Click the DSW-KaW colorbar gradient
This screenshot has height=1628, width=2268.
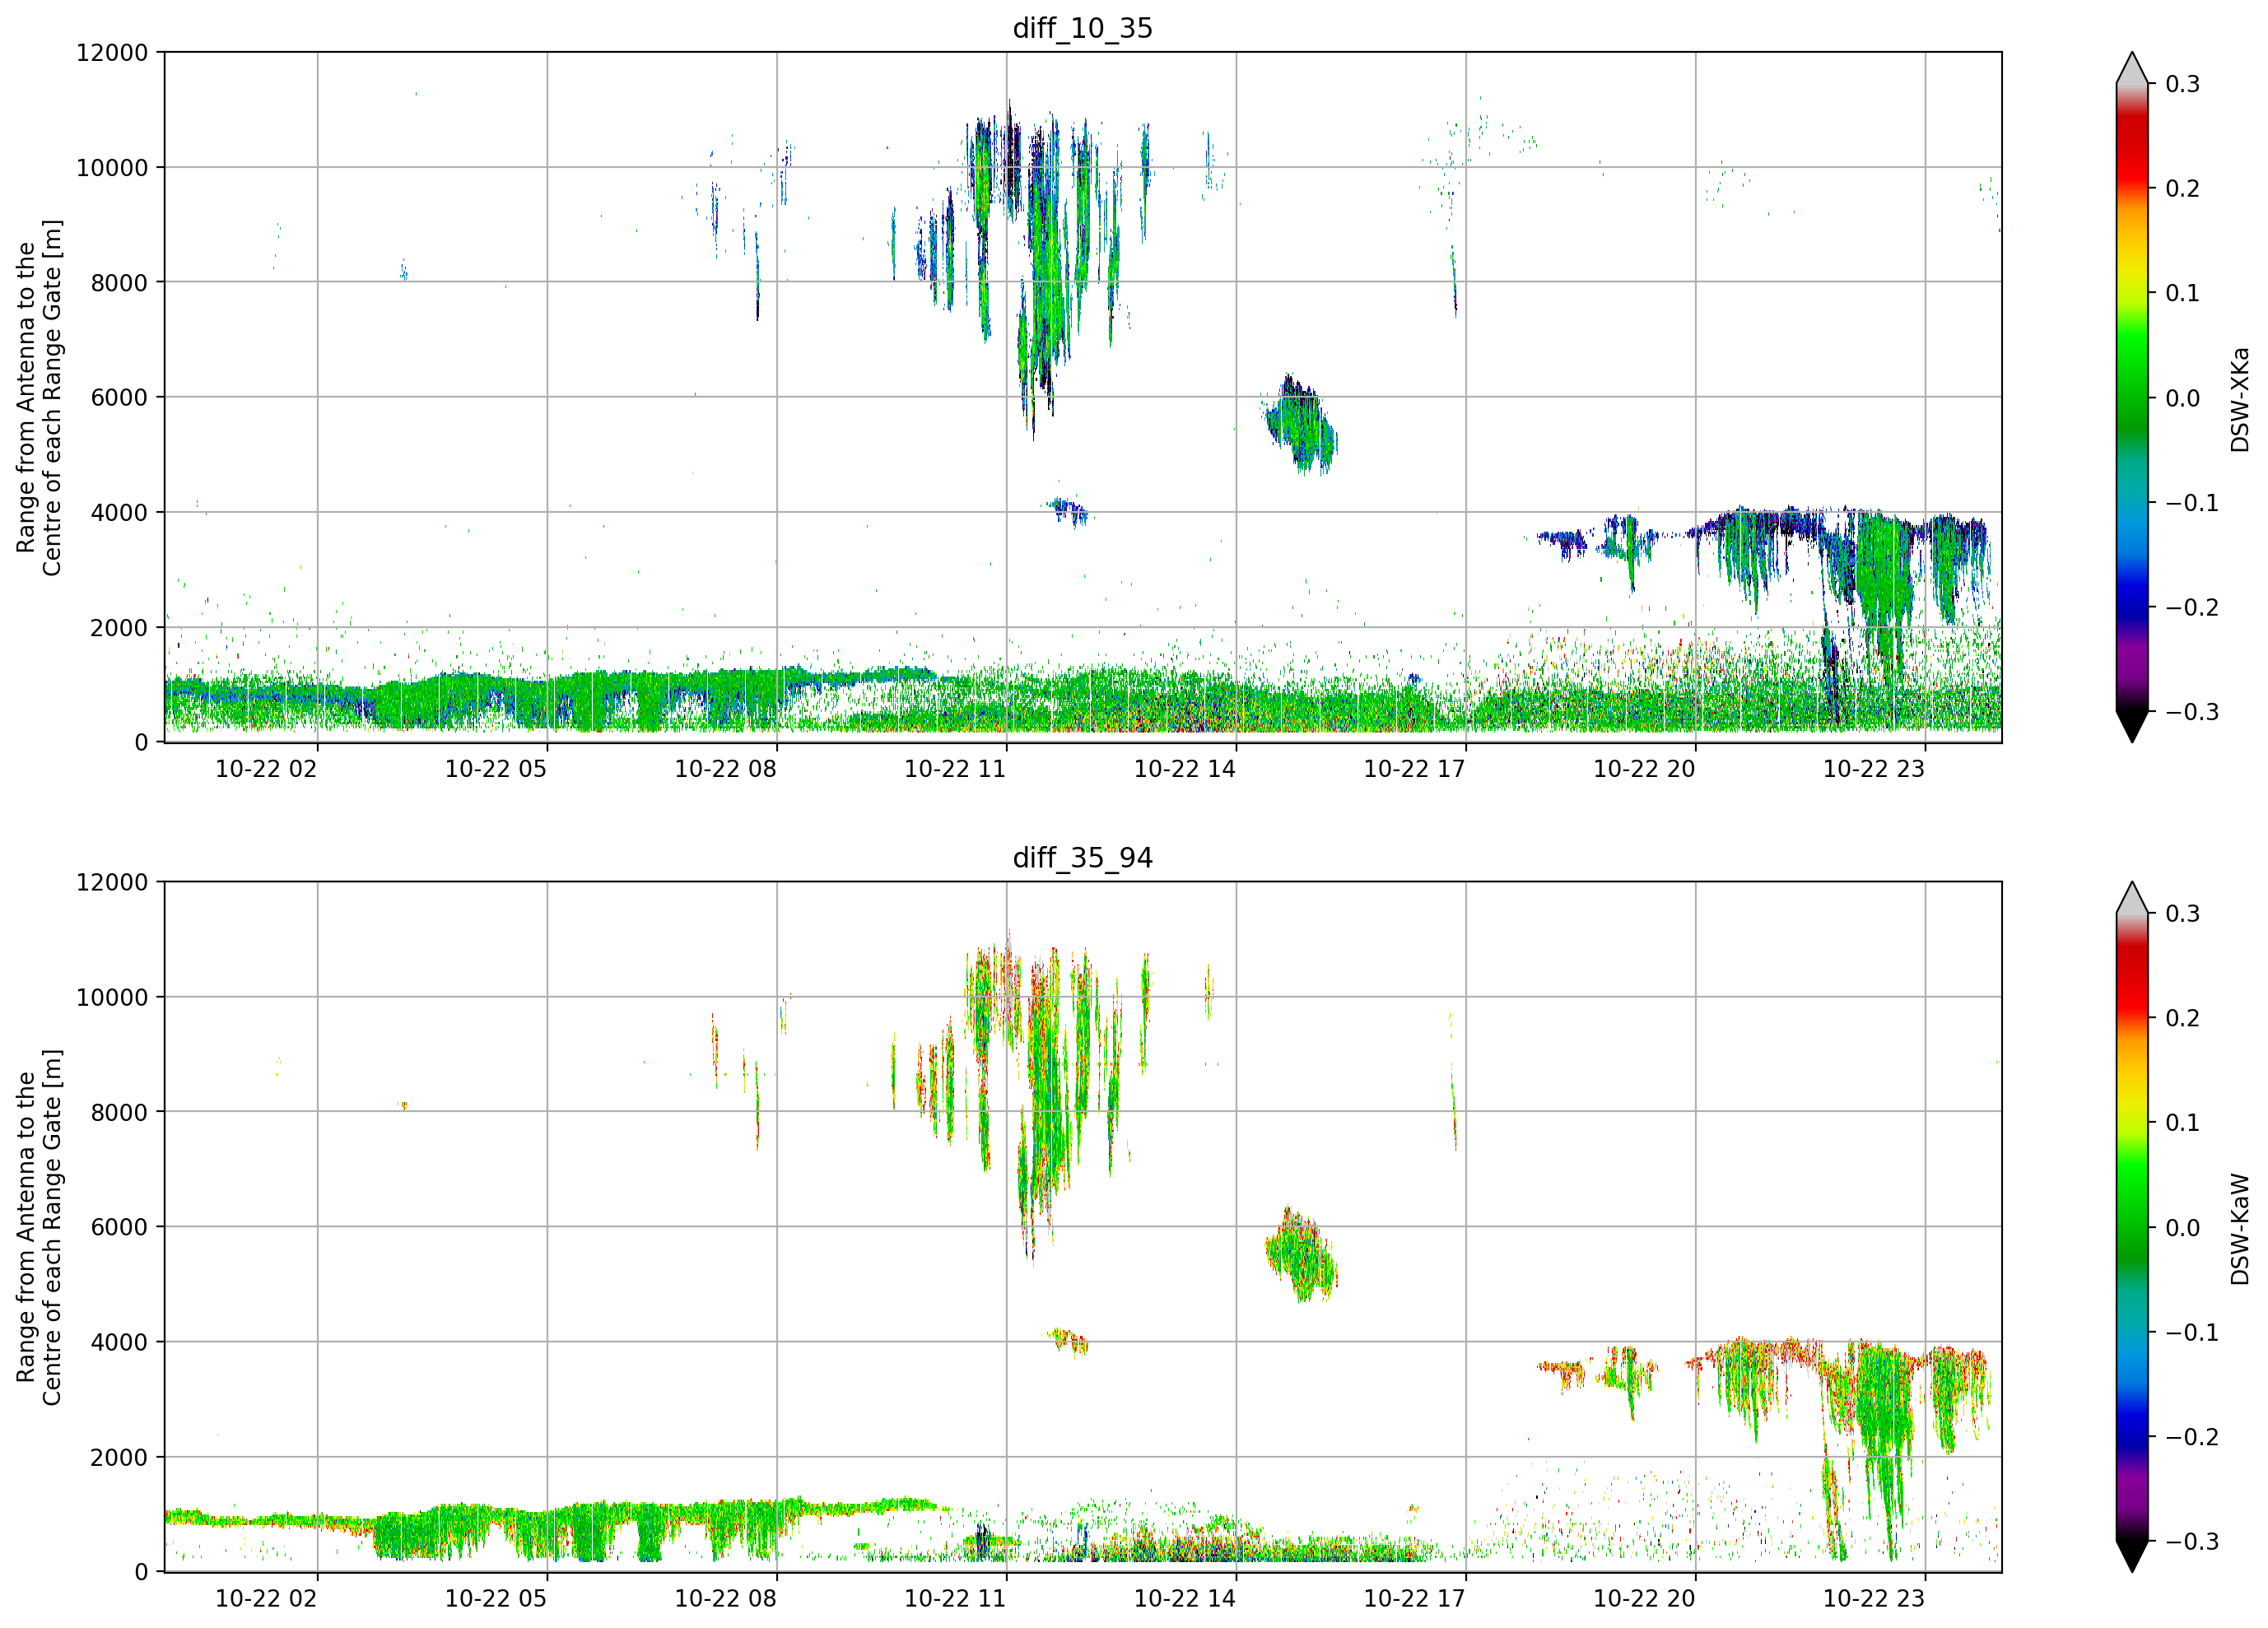click(2132, 1227)
